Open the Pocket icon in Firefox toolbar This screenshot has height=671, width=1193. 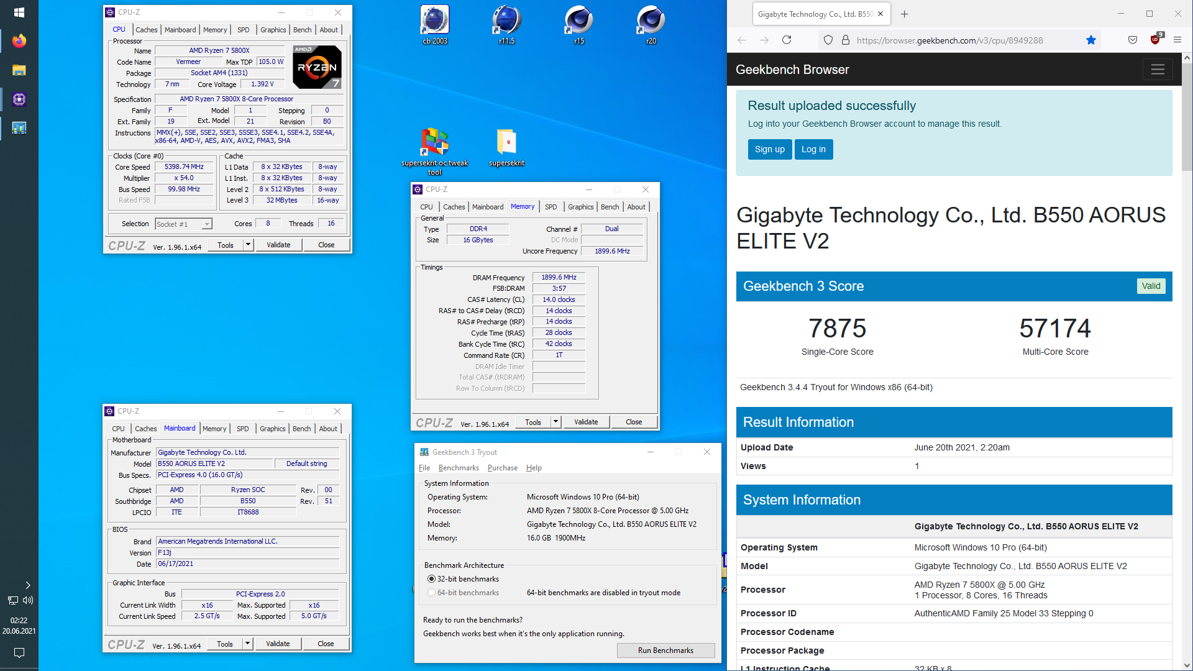tap(1133, 40)
